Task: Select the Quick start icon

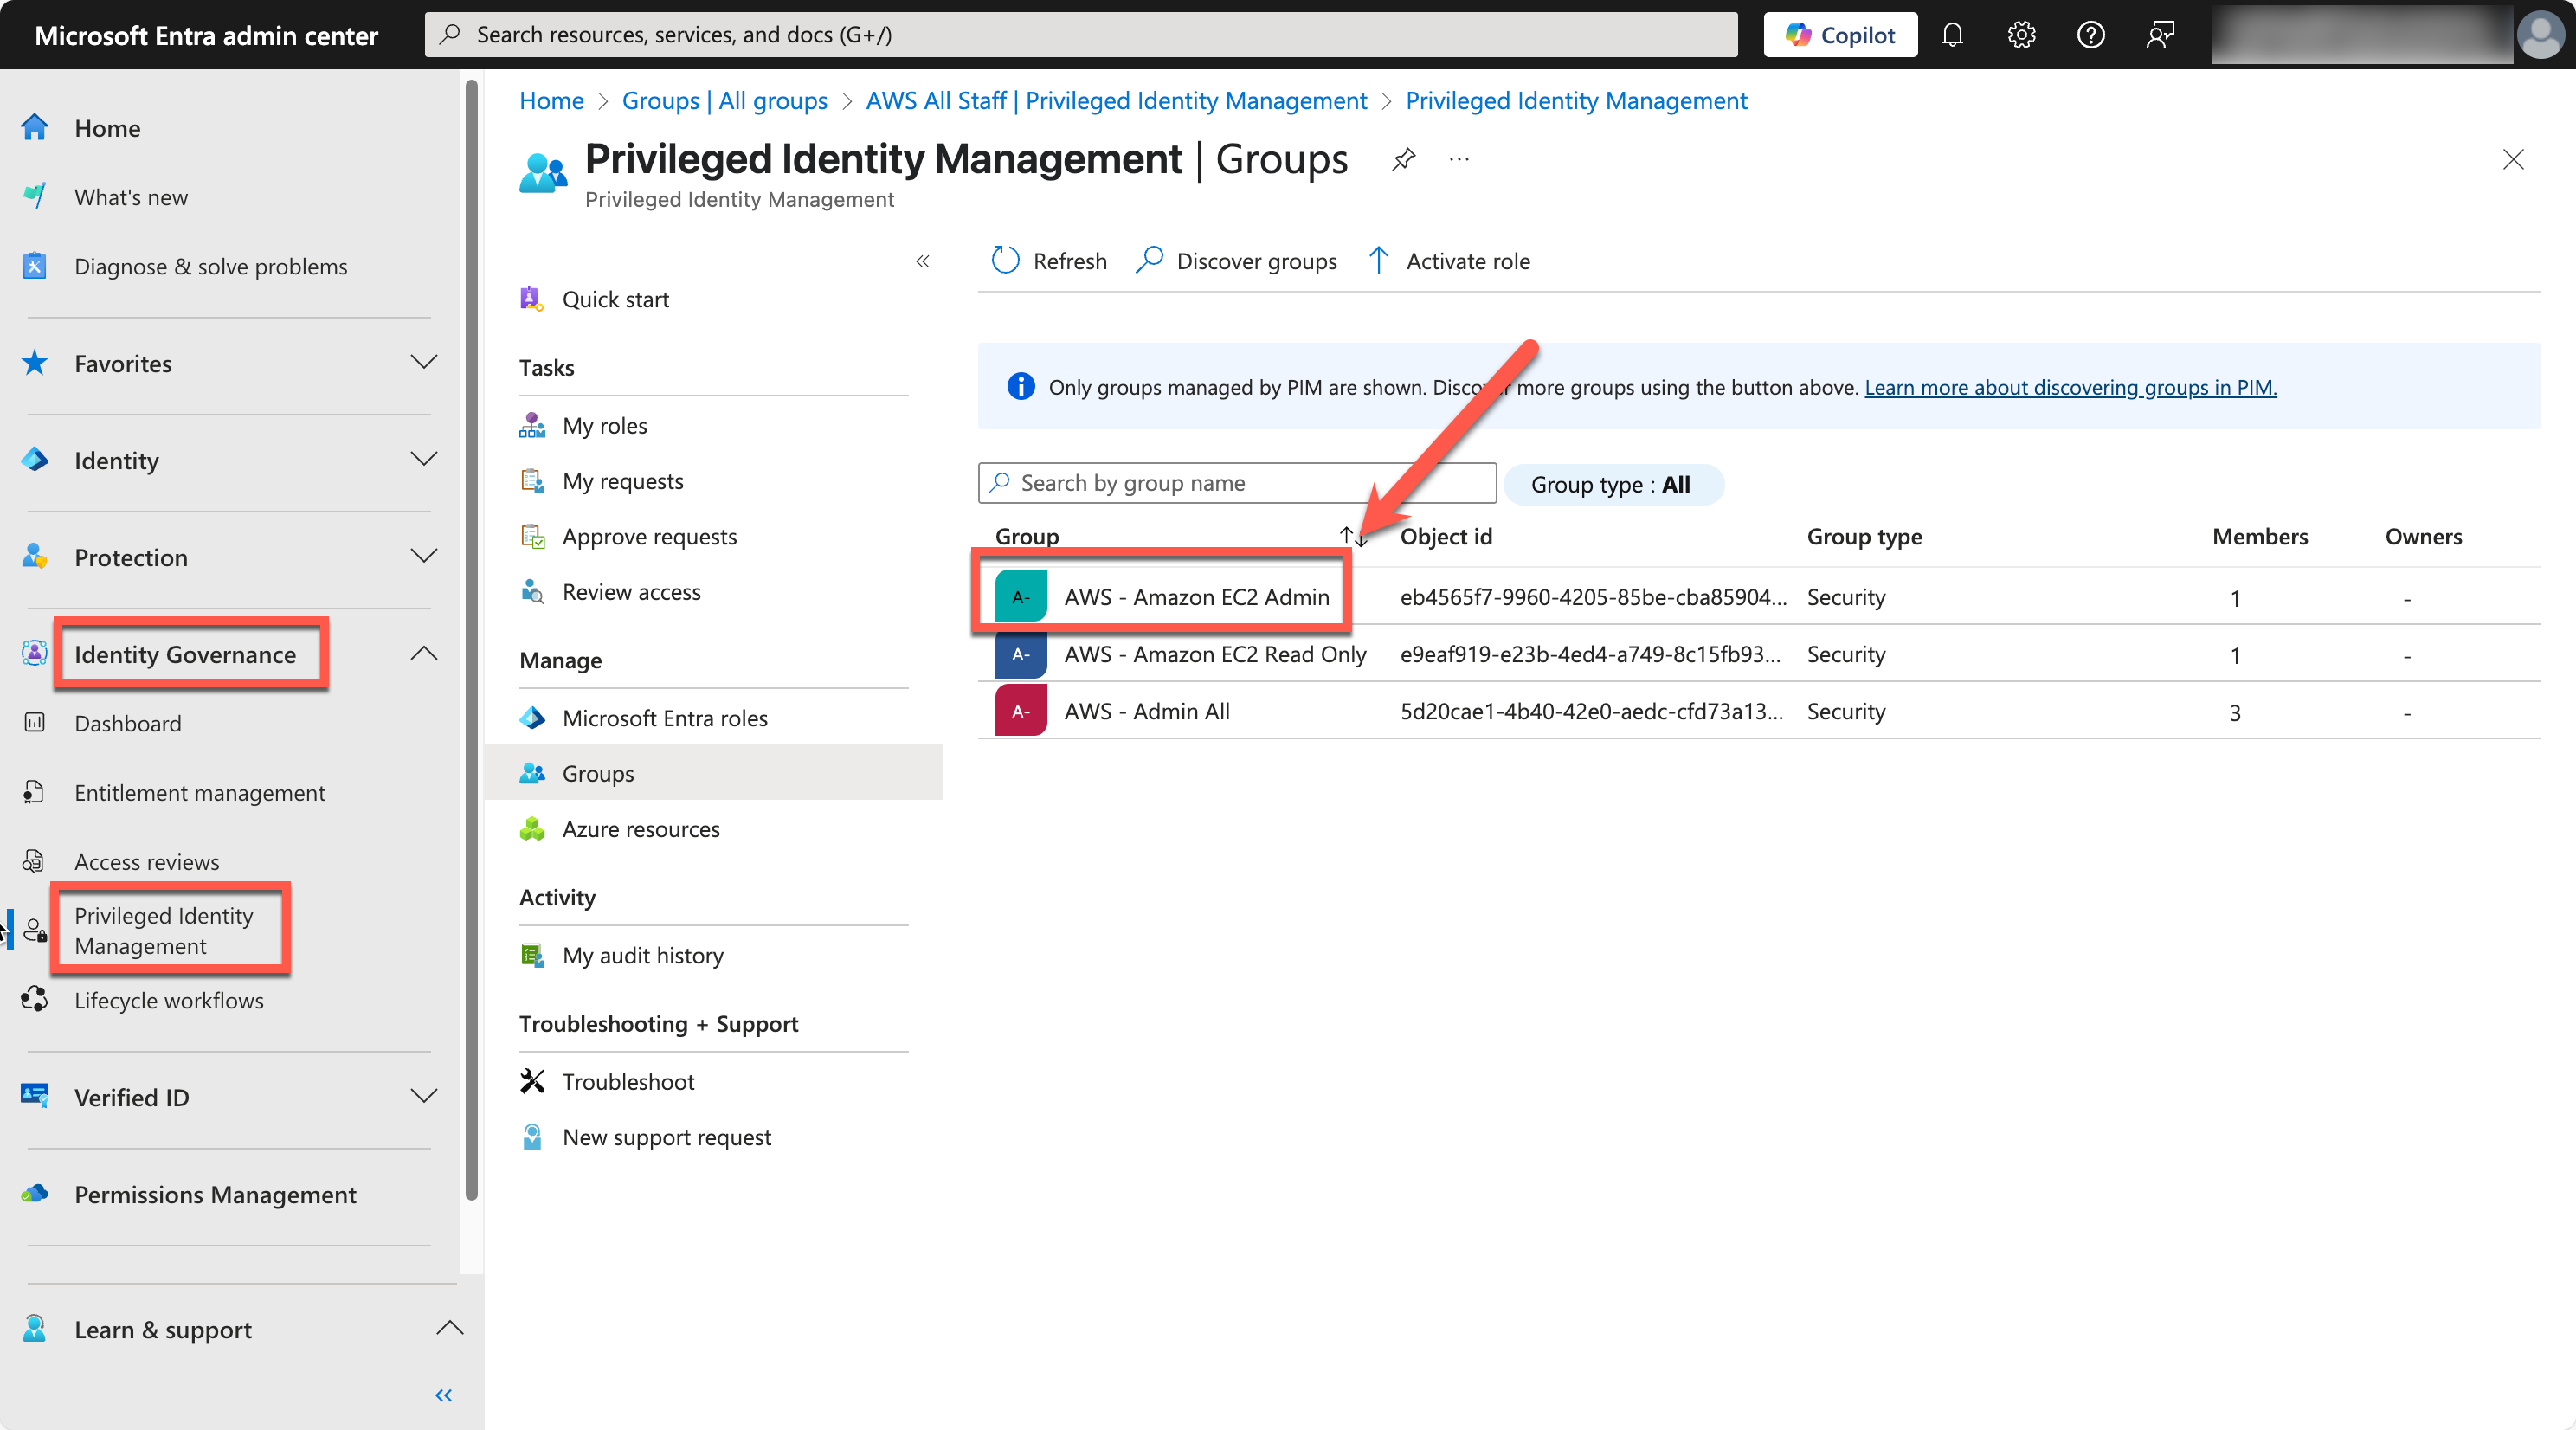Action: 532,298
